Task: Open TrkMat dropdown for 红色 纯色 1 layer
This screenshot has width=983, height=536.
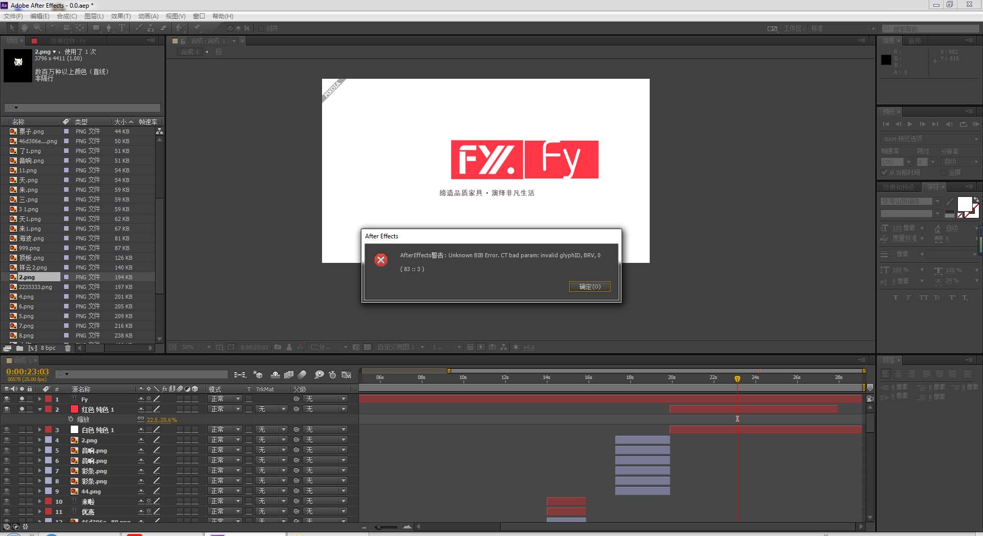Action: [272, 409]
